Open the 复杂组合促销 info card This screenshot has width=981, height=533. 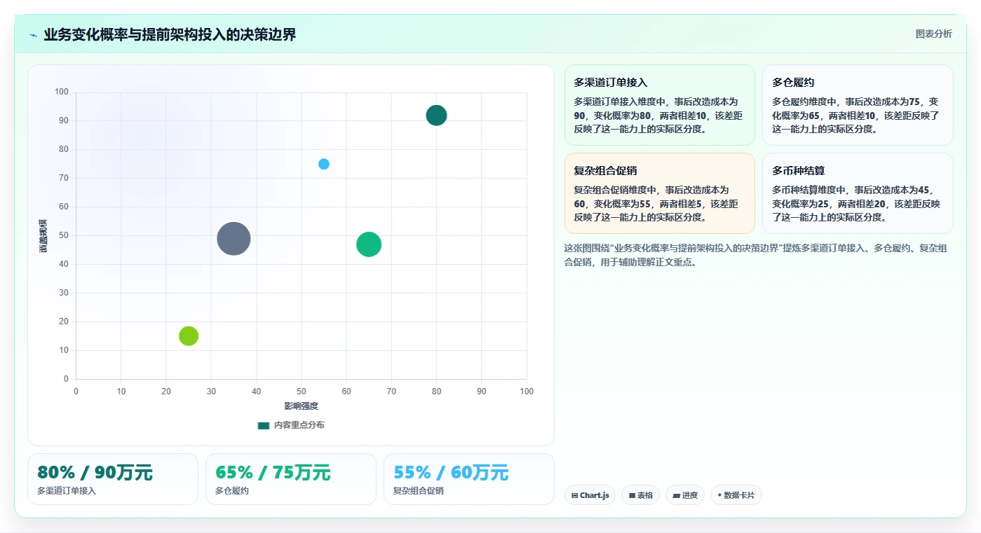[x=659, y=193]
